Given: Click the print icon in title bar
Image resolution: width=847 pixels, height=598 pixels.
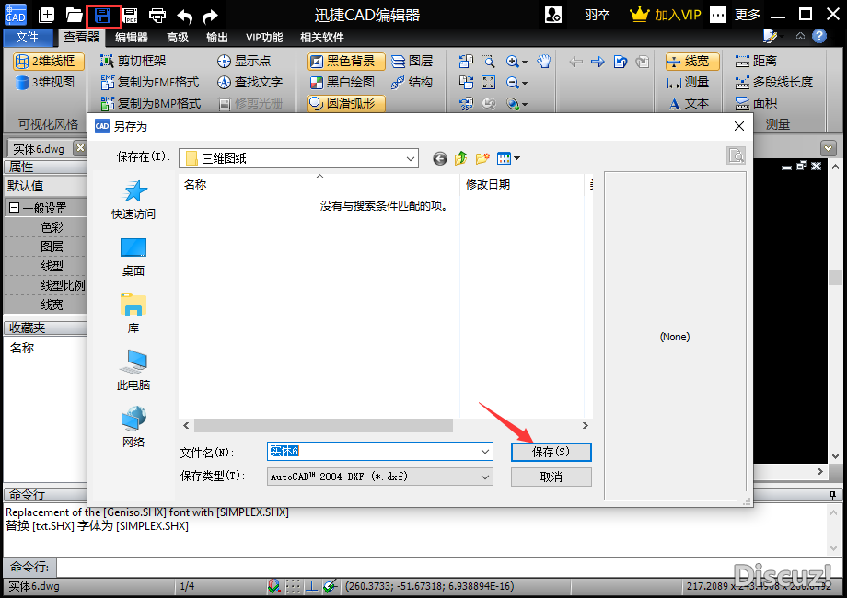Looking at the screenshot, I should [157, 15].
